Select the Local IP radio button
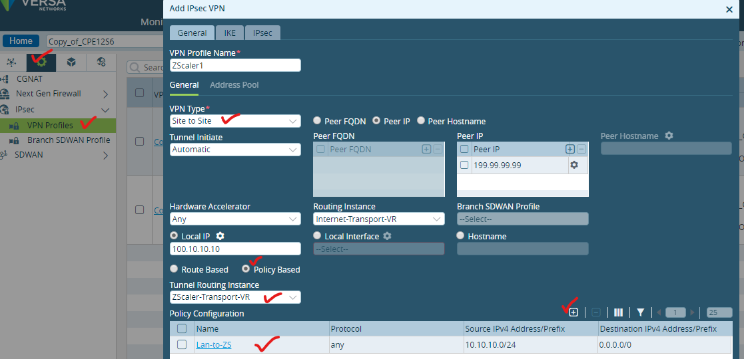This screenshot has width=744, height=359. click(x=174, y=236)
